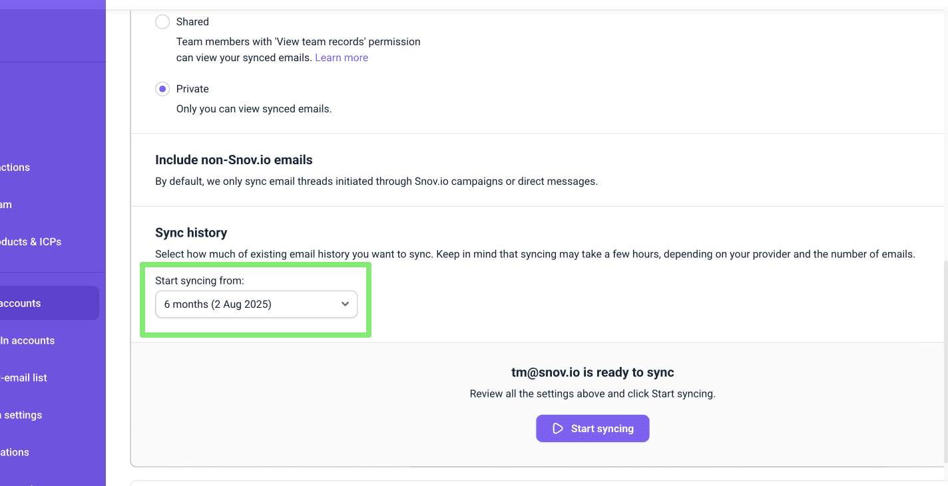
Task: Click the 'Shared' option label text
Action: [x=192, y=22]
